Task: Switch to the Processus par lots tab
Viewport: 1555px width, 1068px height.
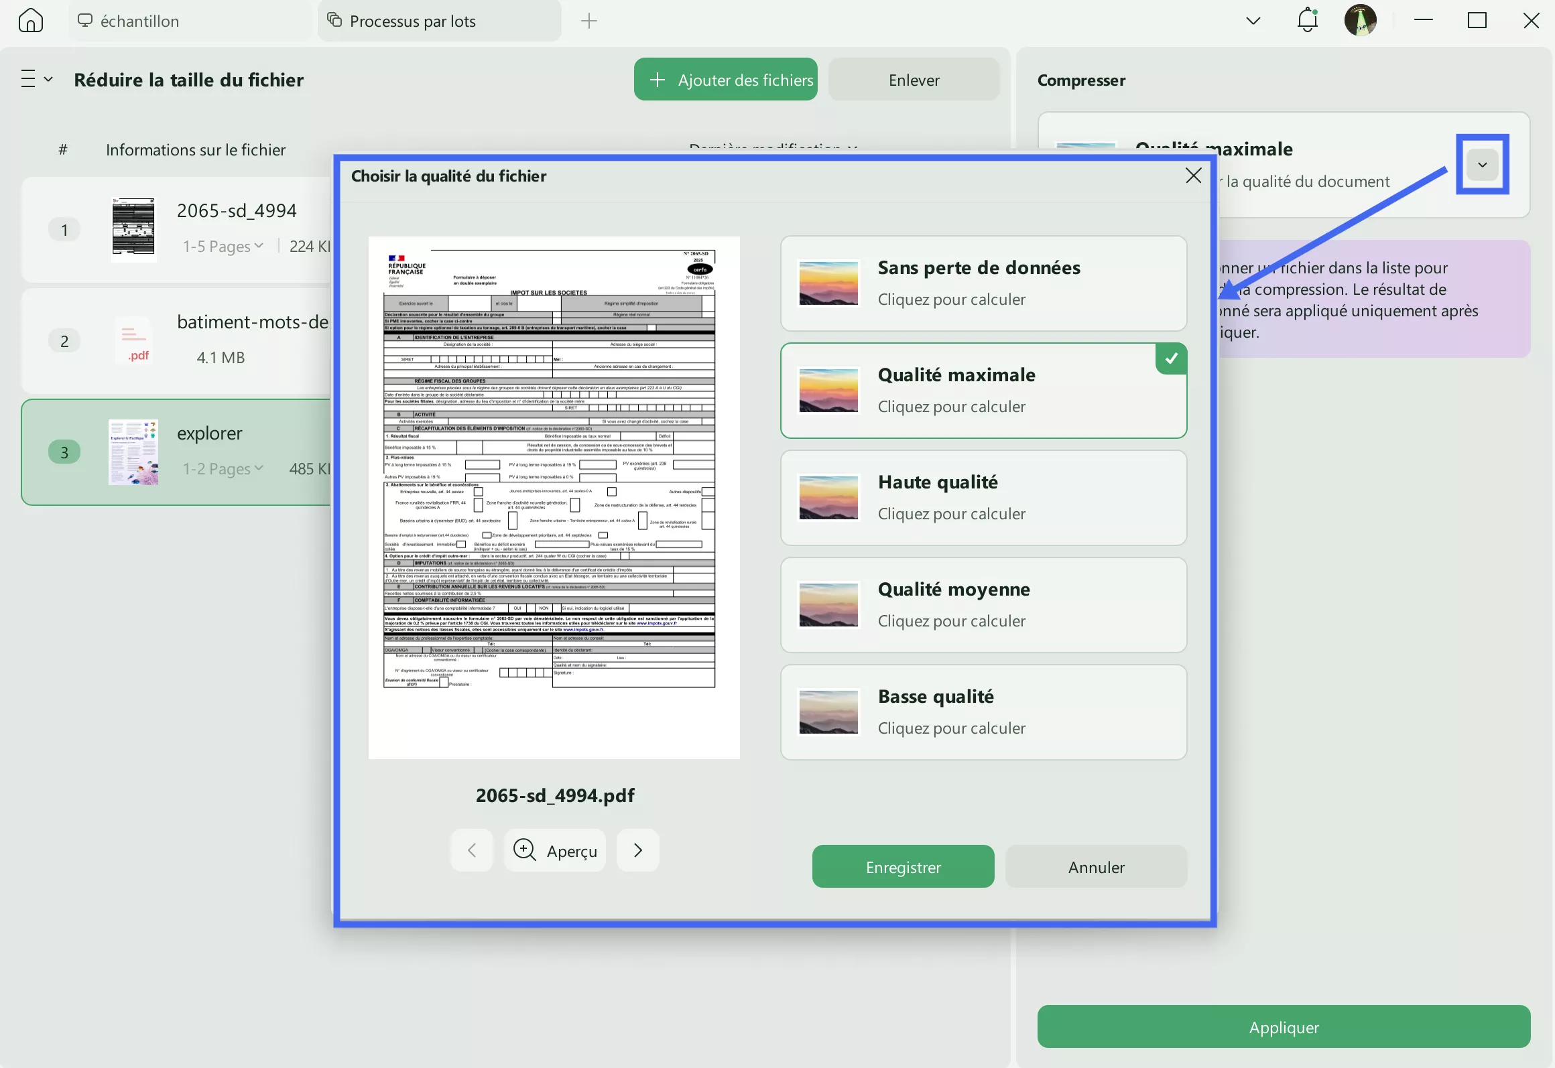Action: coord(412,21)
